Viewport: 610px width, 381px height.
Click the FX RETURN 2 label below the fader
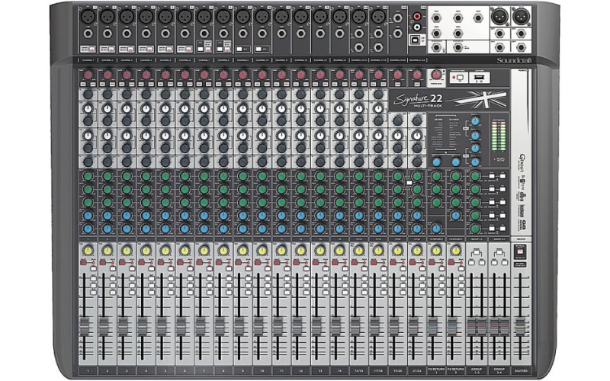[455, 370]
